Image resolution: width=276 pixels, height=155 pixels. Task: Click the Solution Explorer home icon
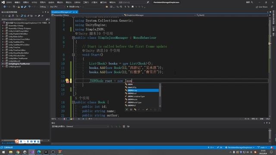(x=9, y=16)
